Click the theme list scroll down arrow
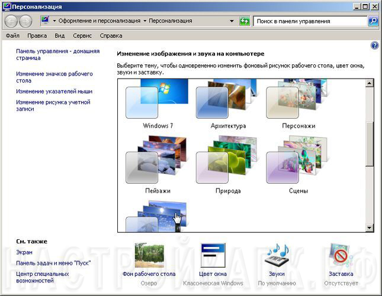Viewport: 382px width, 296px height. [x=370, y=227]
